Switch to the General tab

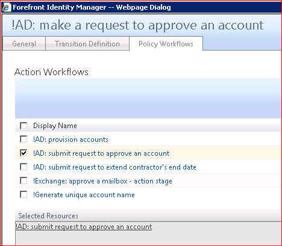click(x=24, y=43)
